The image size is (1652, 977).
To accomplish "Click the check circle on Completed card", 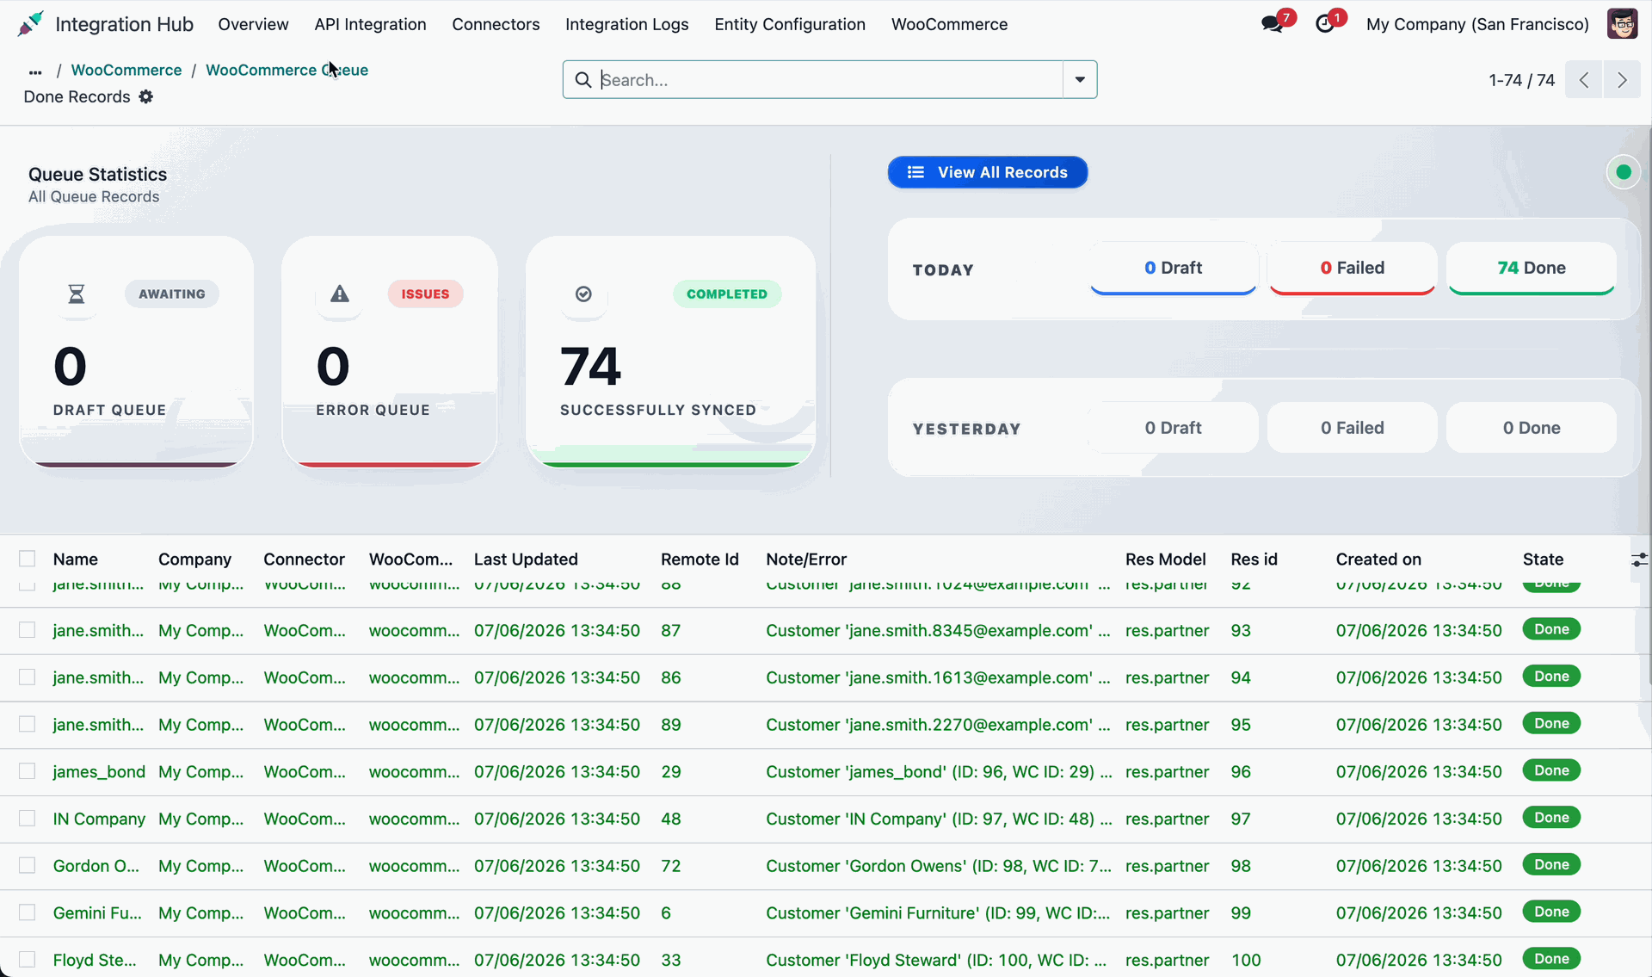I will click(583, 294).
